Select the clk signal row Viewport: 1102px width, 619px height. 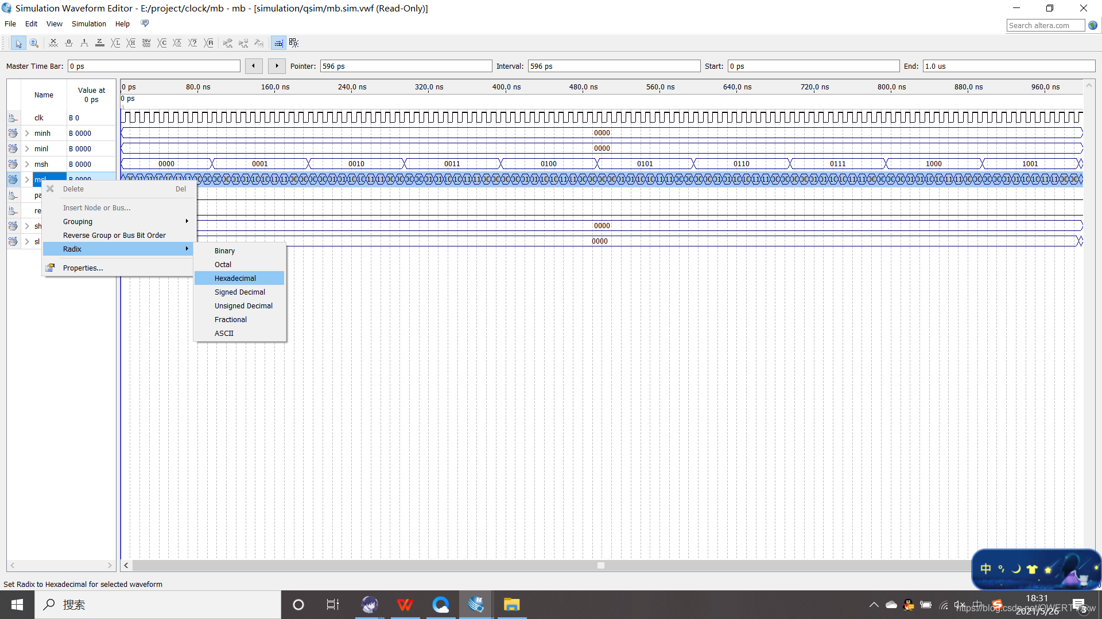[x=61, y=117]
